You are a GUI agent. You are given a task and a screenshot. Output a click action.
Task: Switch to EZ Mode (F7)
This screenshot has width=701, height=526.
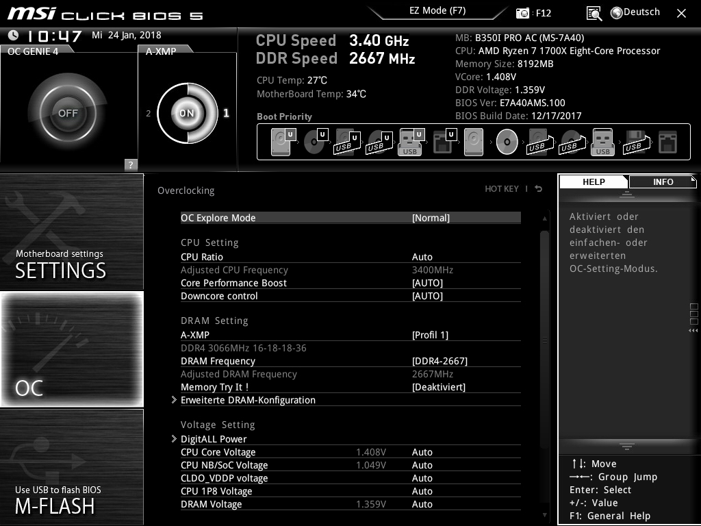point(437,11)
